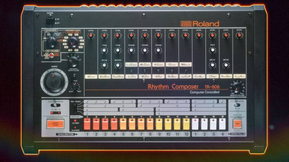
Task: Adjust the Bass Drum Tone knob
Action: click(104, 50)
